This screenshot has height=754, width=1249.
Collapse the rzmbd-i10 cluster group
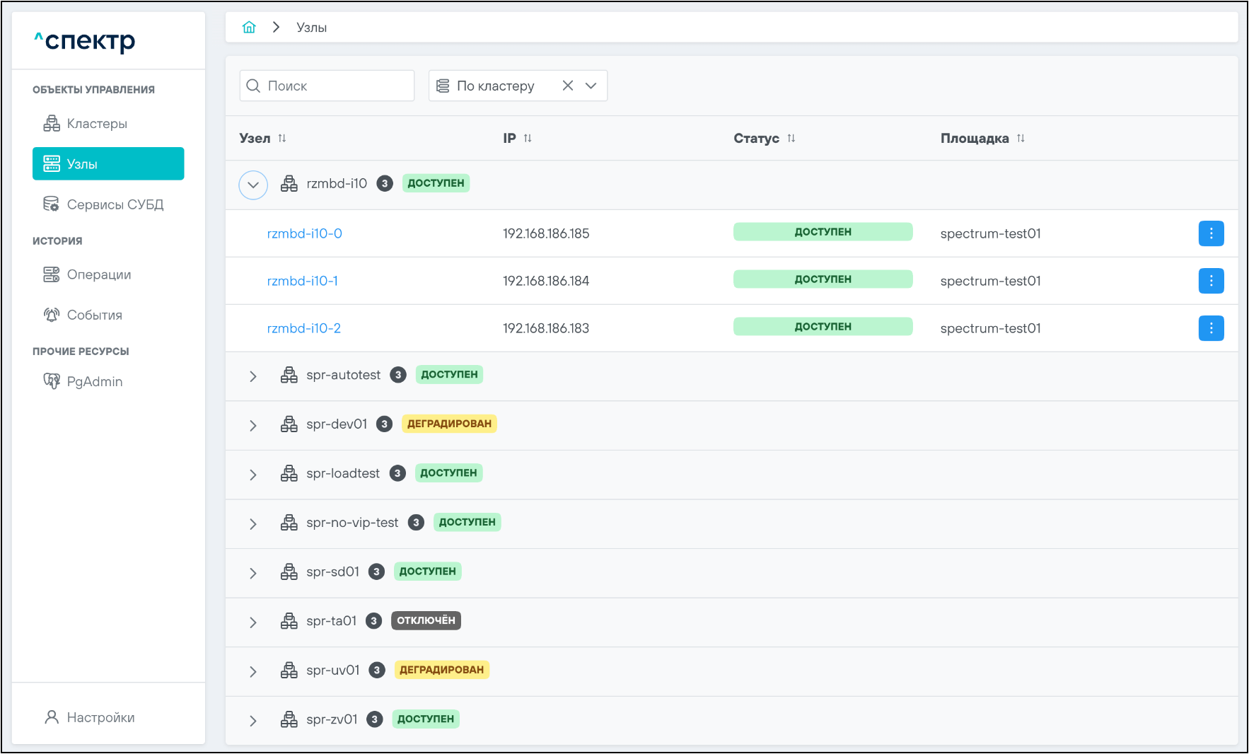click(253, 185)
